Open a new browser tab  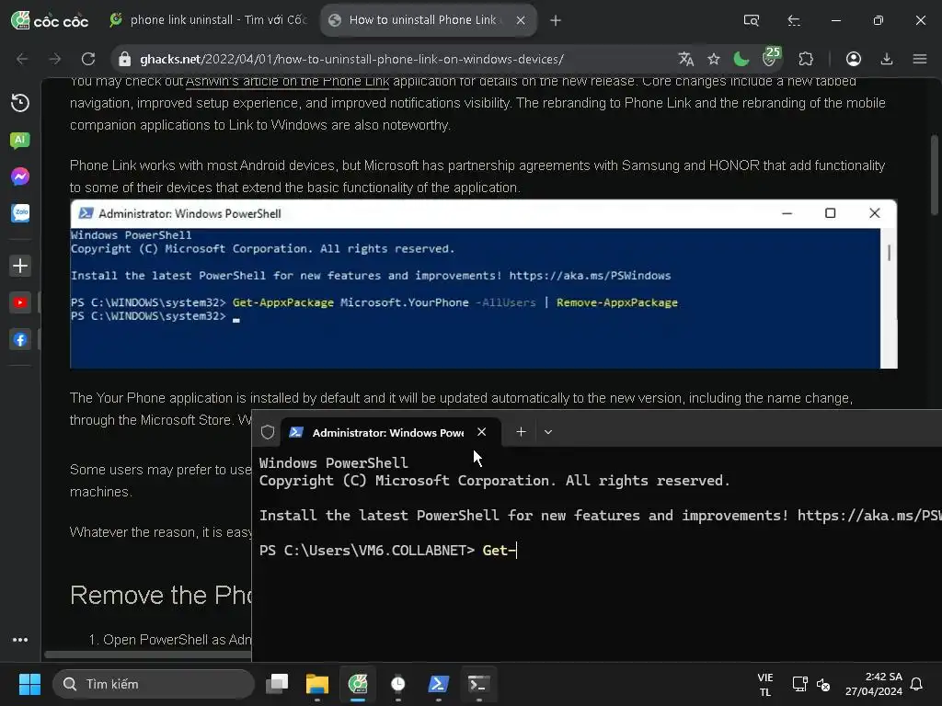556,20
